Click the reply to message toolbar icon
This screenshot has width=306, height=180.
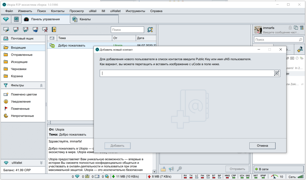tap(16, 30)
